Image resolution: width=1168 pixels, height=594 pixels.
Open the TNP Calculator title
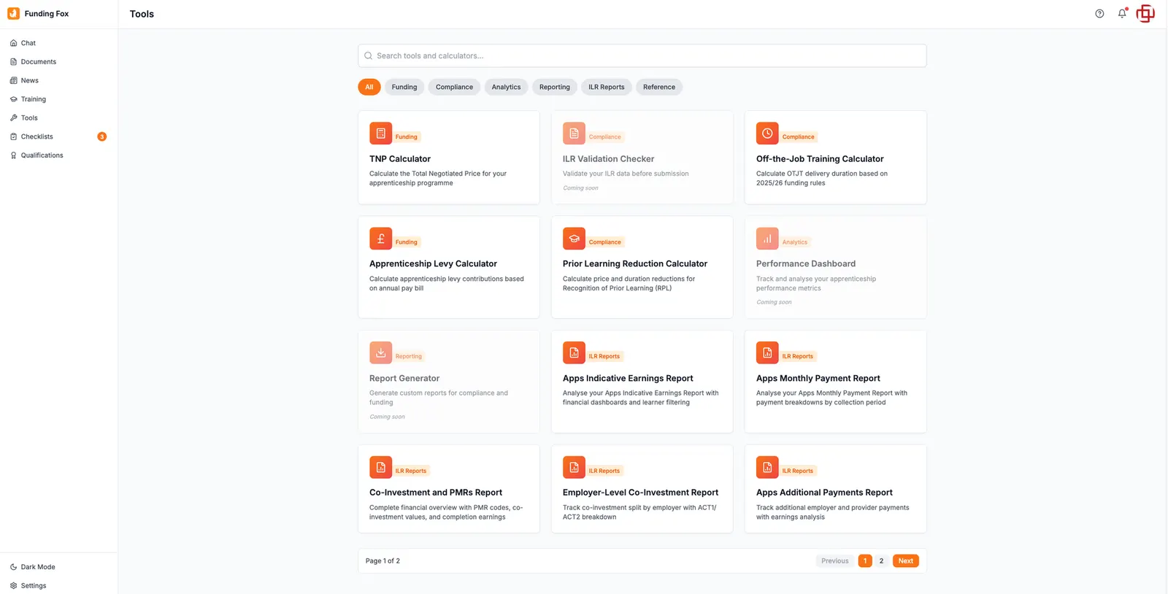(400, 159)
